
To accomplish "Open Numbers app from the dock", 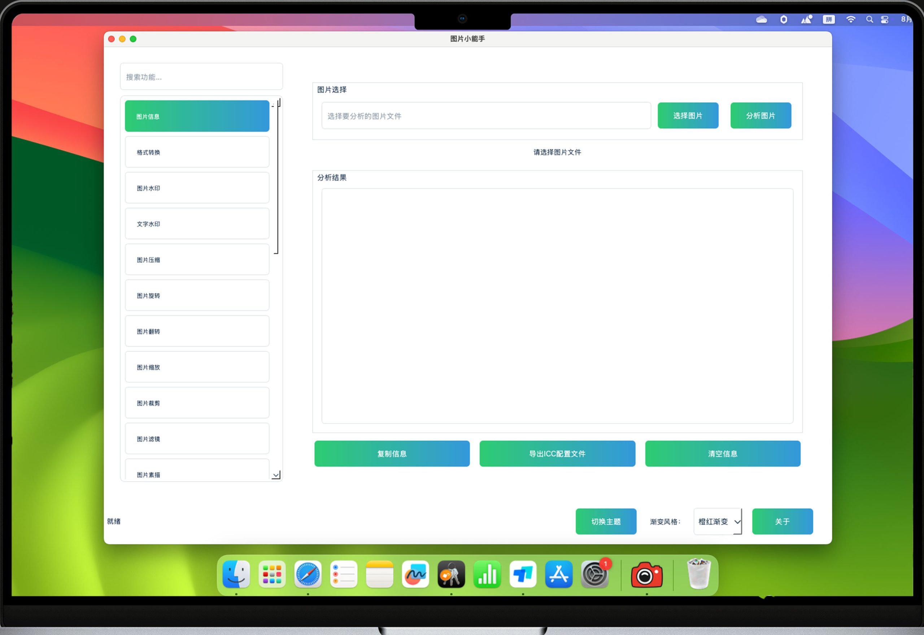I will click(x=487, y=574).
